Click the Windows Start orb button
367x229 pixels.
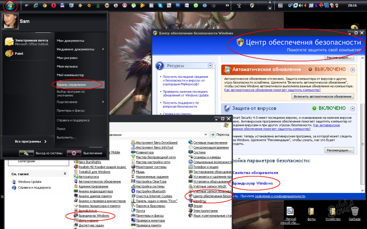(x=10, y=5)
